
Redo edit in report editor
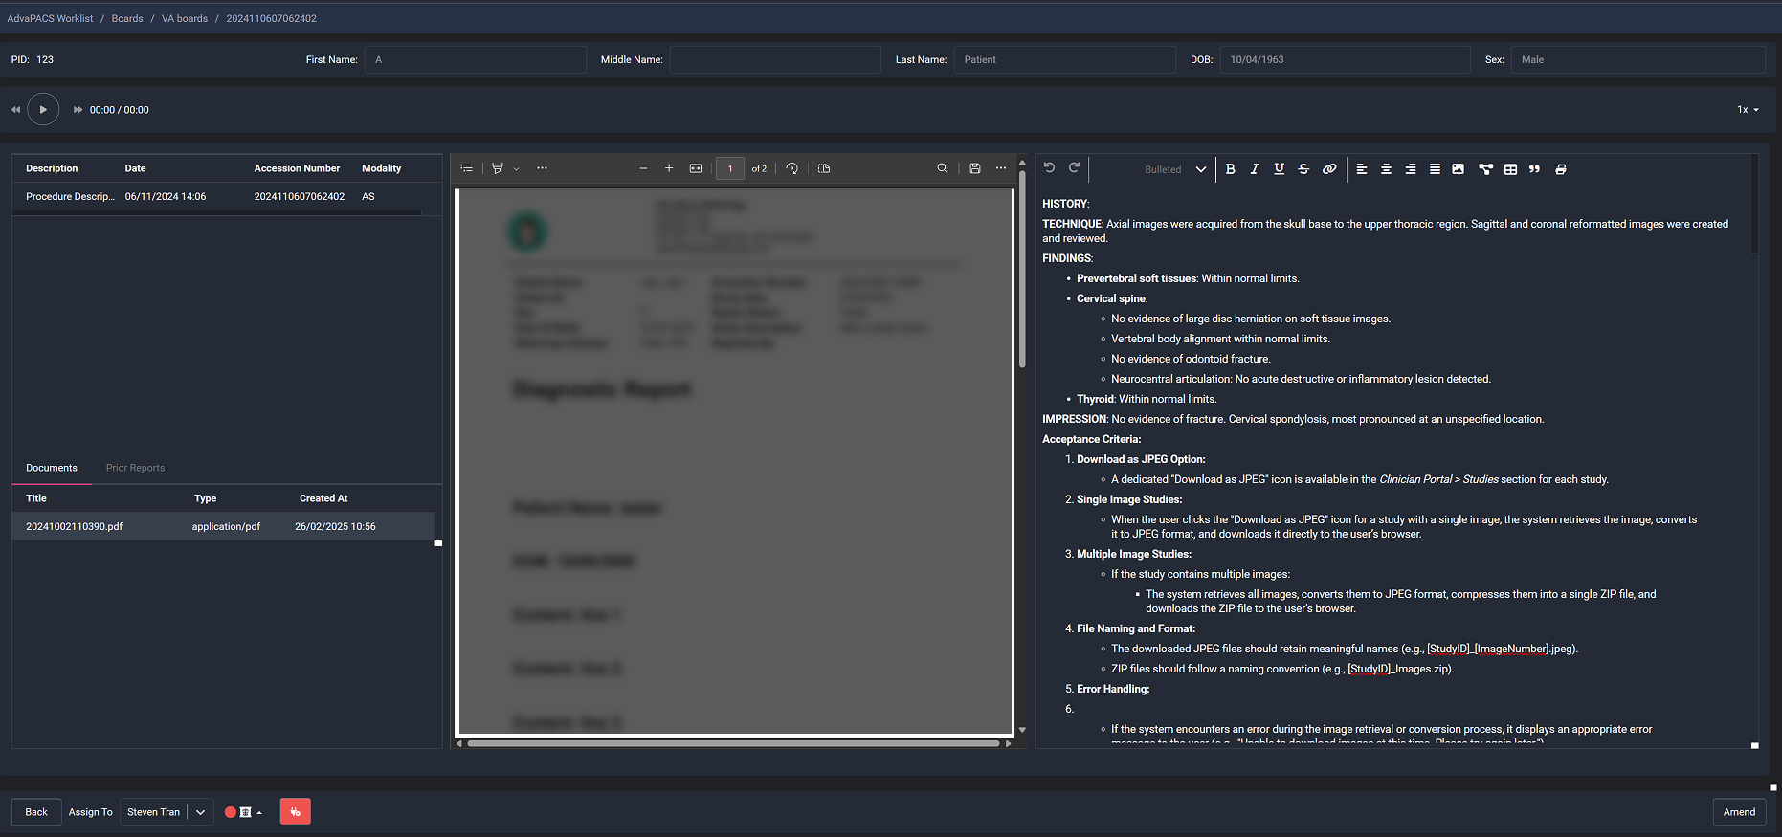tap(1074, 167)
